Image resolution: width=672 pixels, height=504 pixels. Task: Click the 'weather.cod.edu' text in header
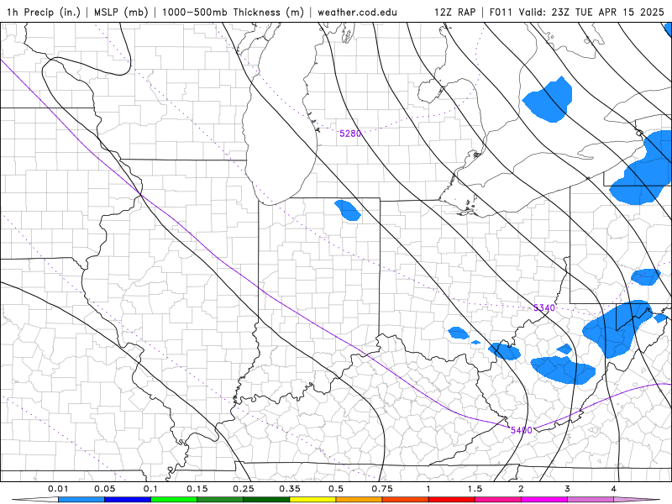pyautogui.click(x=357, y=12)
